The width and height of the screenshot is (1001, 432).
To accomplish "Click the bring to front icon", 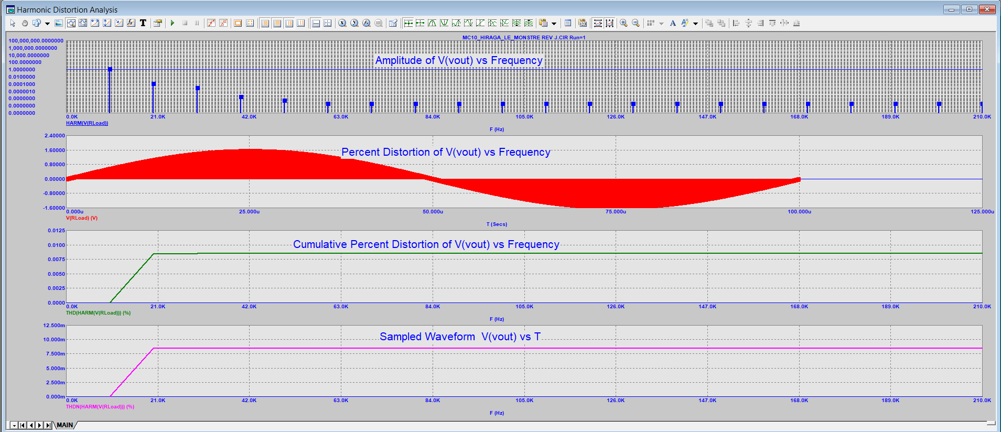I will (x=709, y=23).
